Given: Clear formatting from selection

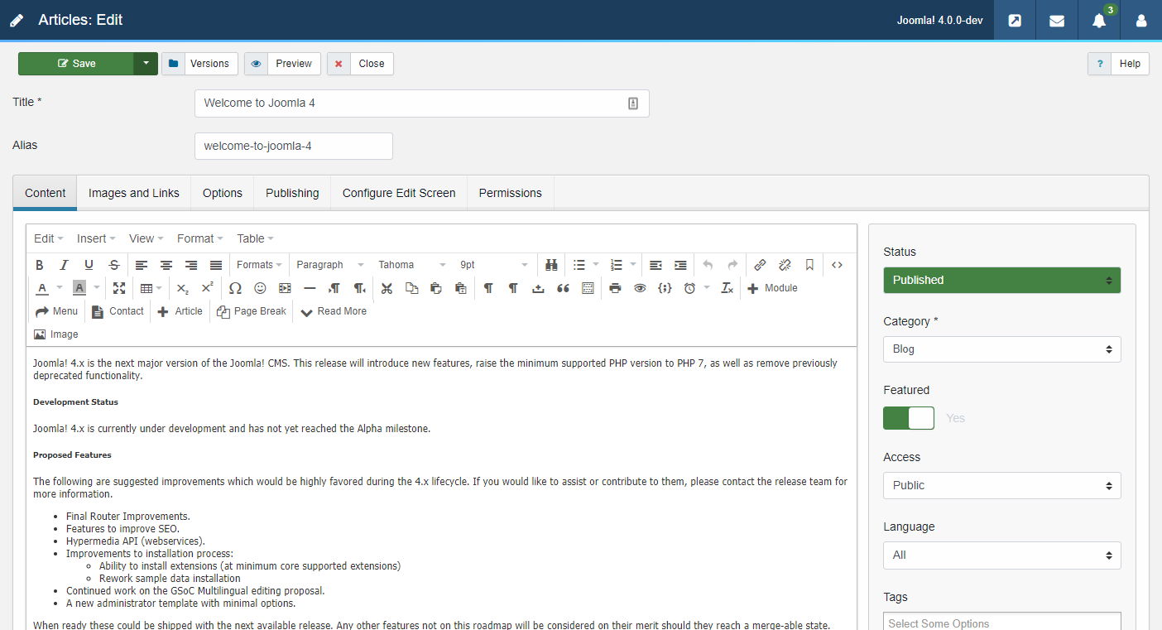Looking at the screenshot, I should 727,288.
